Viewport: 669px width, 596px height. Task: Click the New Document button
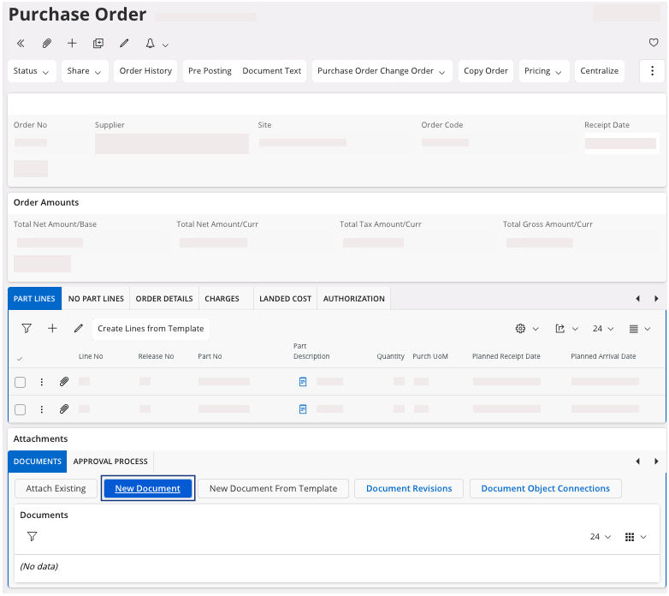tap(148, 489)
